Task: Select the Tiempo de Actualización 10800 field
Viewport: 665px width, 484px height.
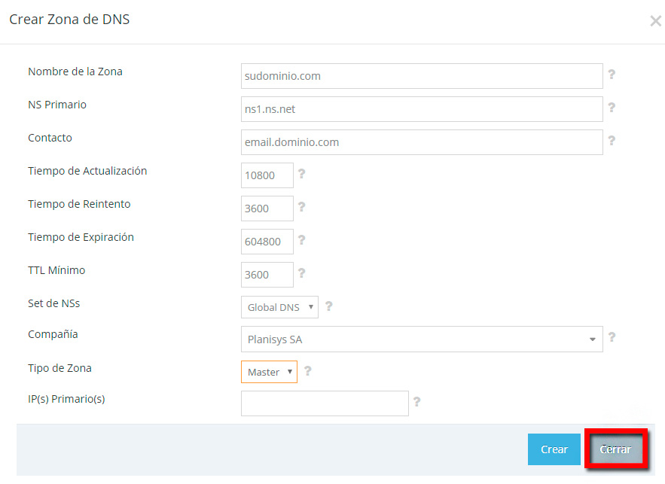Action: pos(267,175)
